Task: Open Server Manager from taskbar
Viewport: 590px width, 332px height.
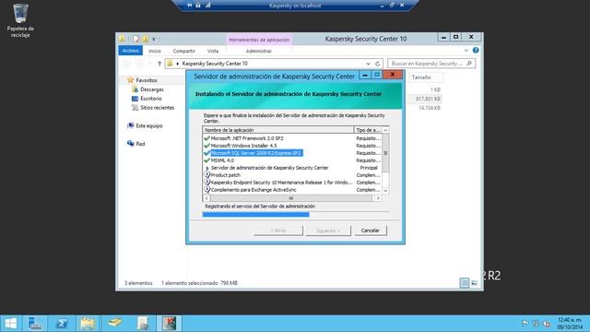Action: pyautogui.click(x=35, y=324)
